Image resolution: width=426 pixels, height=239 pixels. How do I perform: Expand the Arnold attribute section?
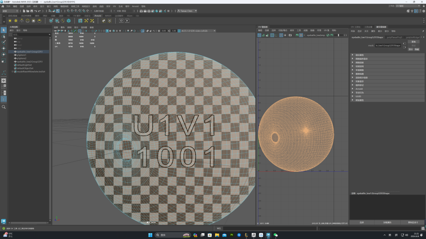(359, 89)
